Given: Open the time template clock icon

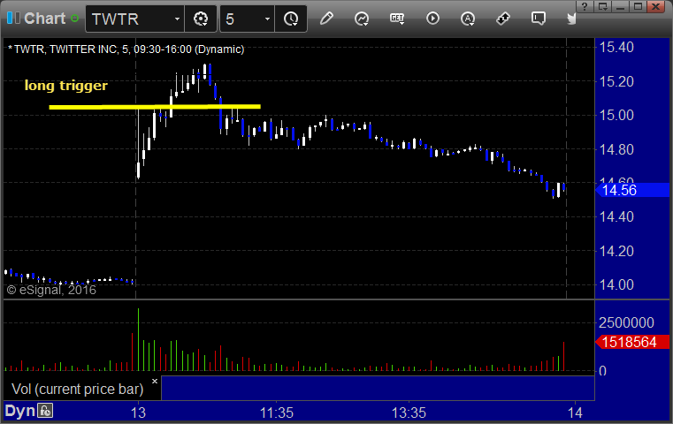Looking at the screenshot, I should point(291,19).
